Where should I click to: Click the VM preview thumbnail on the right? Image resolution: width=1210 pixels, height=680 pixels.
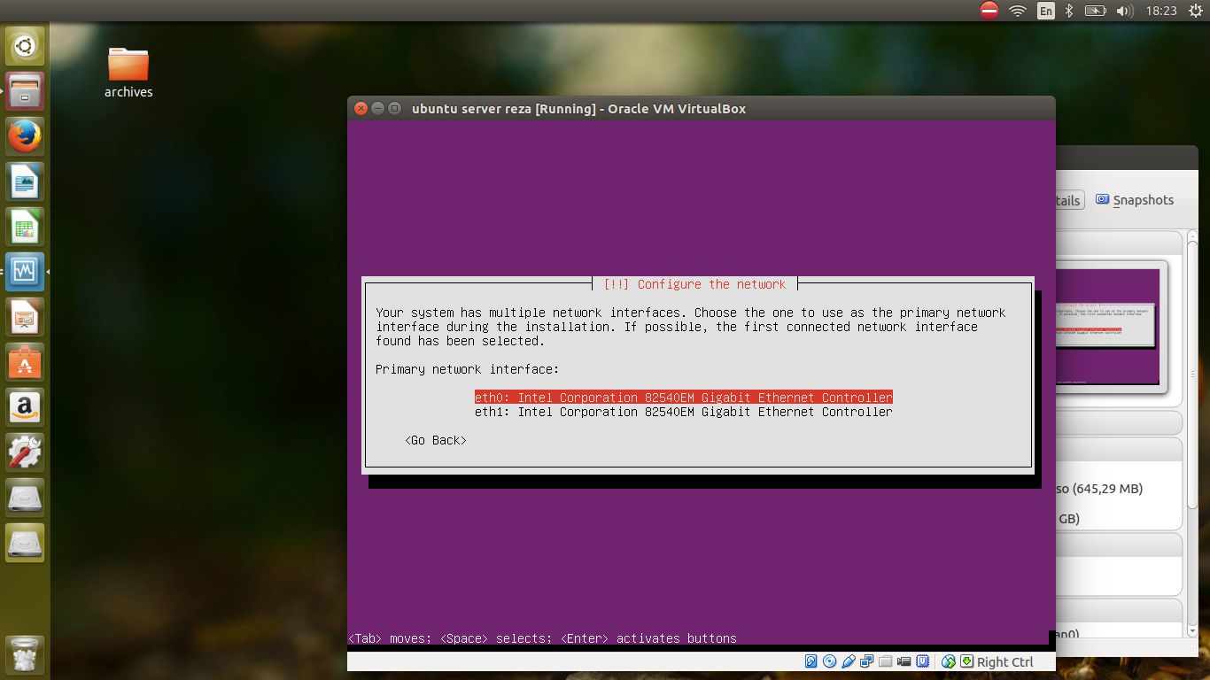[1106, 325]
